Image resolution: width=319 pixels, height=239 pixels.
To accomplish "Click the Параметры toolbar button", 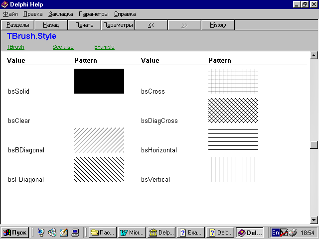I will 118,25.
